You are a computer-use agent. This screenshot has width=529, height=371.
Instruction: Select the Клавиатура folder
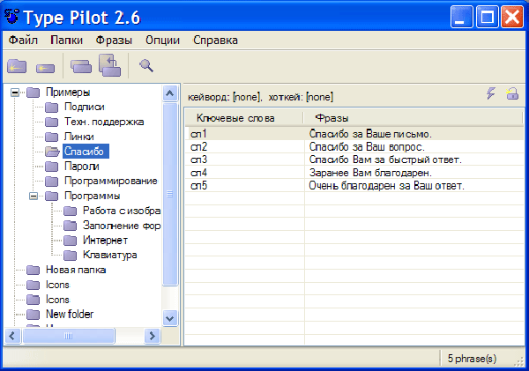(110, 255)
